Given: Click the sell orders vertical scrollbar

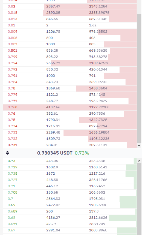Looking at the screenshot, I should pos(139,79).
